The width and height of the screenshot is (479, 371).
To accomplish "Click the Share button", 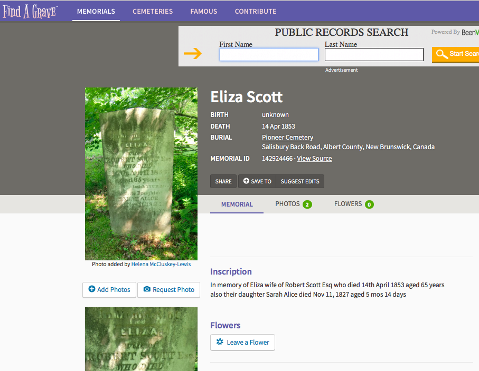I will click(x=223, y=181).
